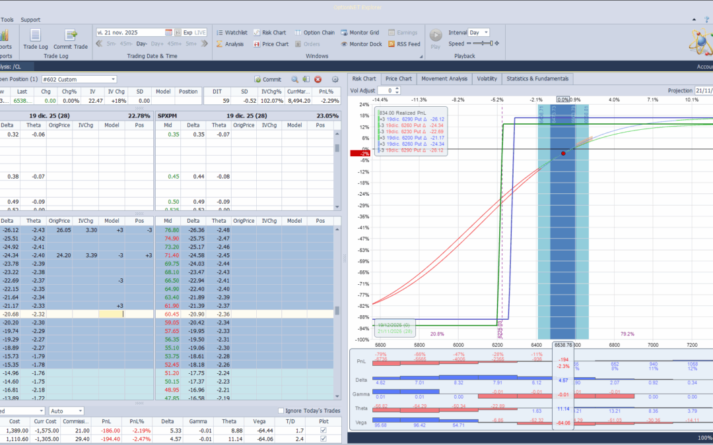Step back with 5m- button
Viewport: 713px width, 445px height.
coord(112,44)
